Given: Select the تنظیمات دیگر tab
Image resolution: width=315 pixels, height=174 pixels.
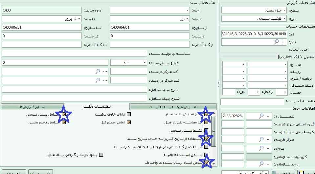Looking at the screenshot, I should 97,106.
